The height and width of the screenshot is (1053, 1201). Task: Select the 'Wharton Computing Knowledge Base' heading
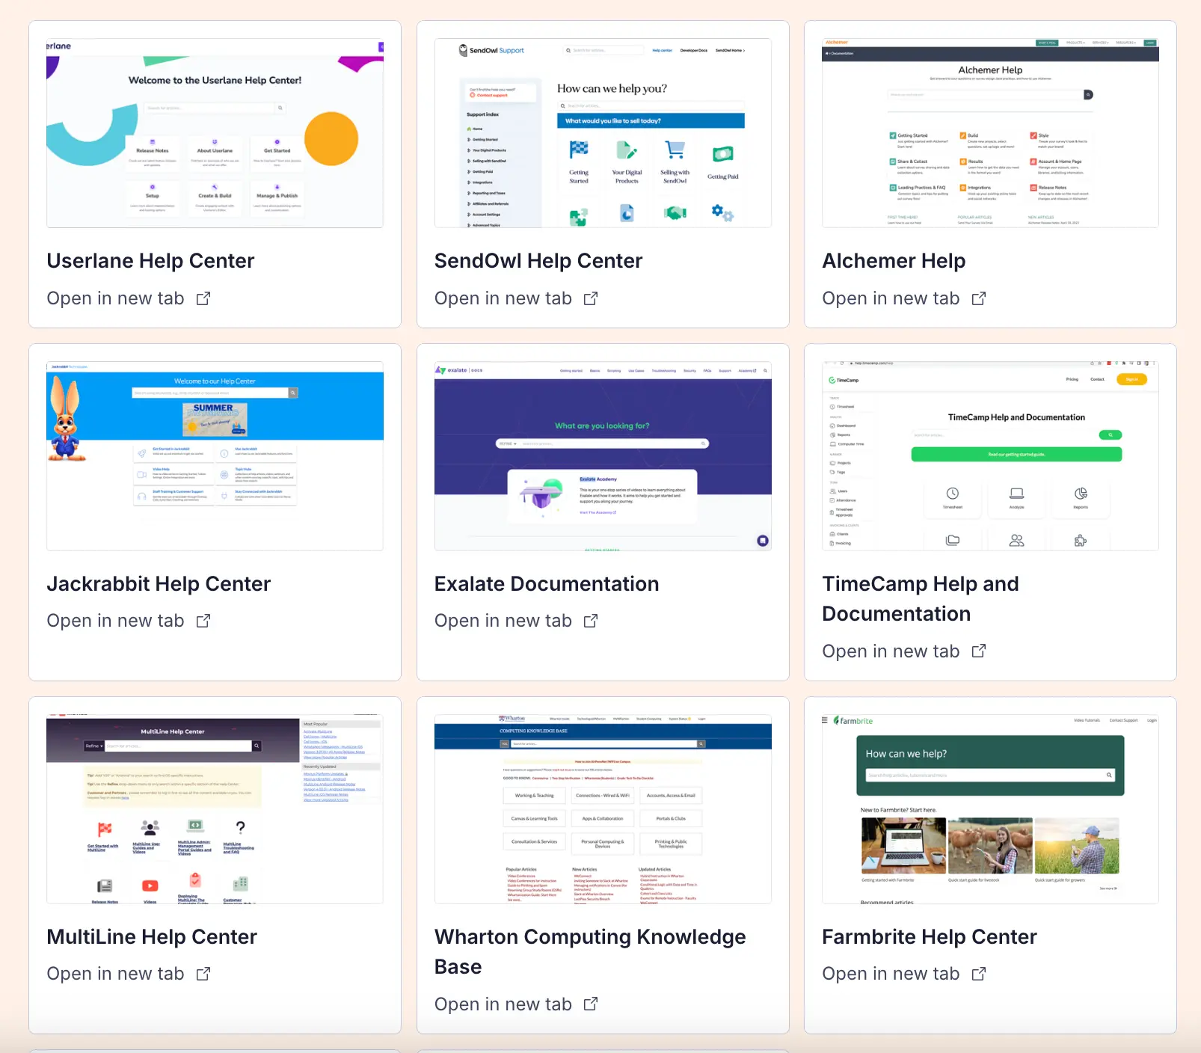tap(590, 952)
